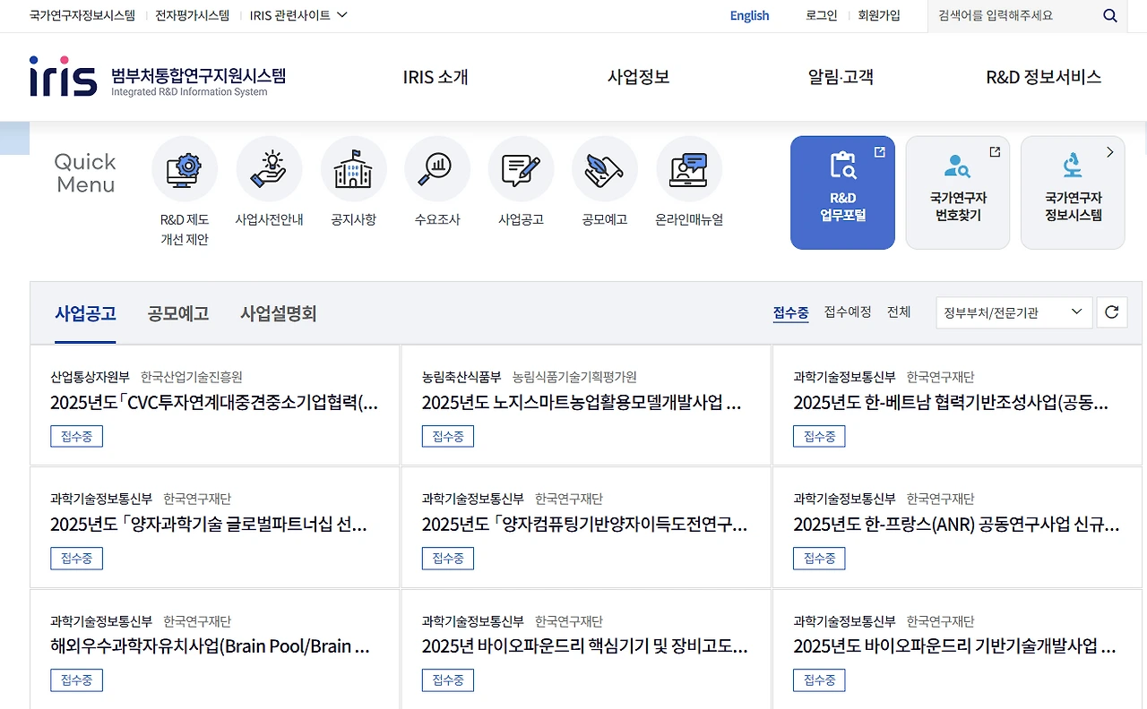Screen dimensions: 1147x709
Task: Show 전체 announcements filter
Action: [x=899, y=312]
